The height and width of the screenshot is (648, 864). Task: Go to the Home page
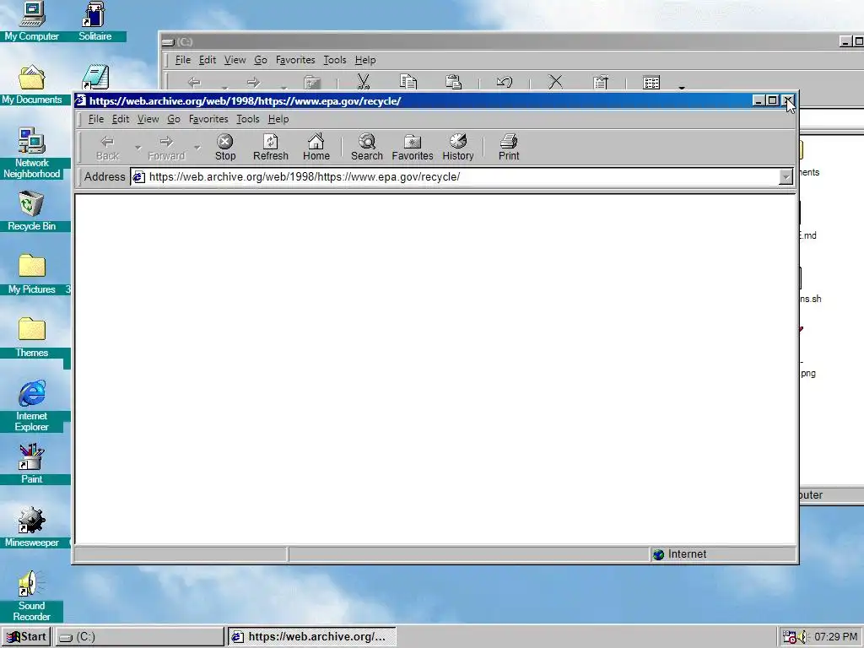pos(316,147)
